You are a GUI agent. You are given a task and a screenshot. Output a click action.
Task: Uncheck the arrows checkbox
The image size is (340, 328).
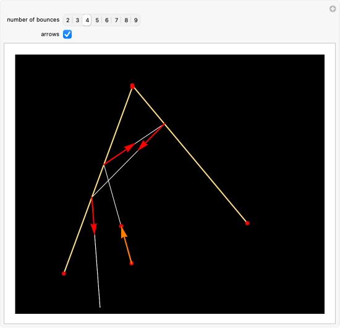click(67, 34)
